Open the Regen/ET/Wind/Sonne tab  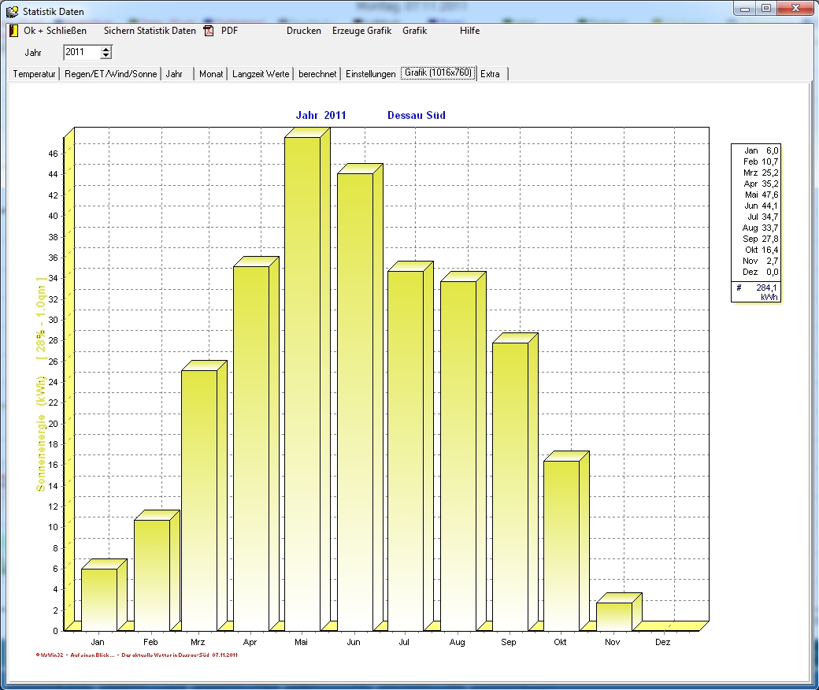click(x=110, y=74)
